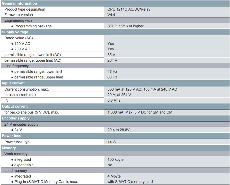Click the "20 A; at 264 V" value
Screen dimensions: 230x185
pos(119,95)
